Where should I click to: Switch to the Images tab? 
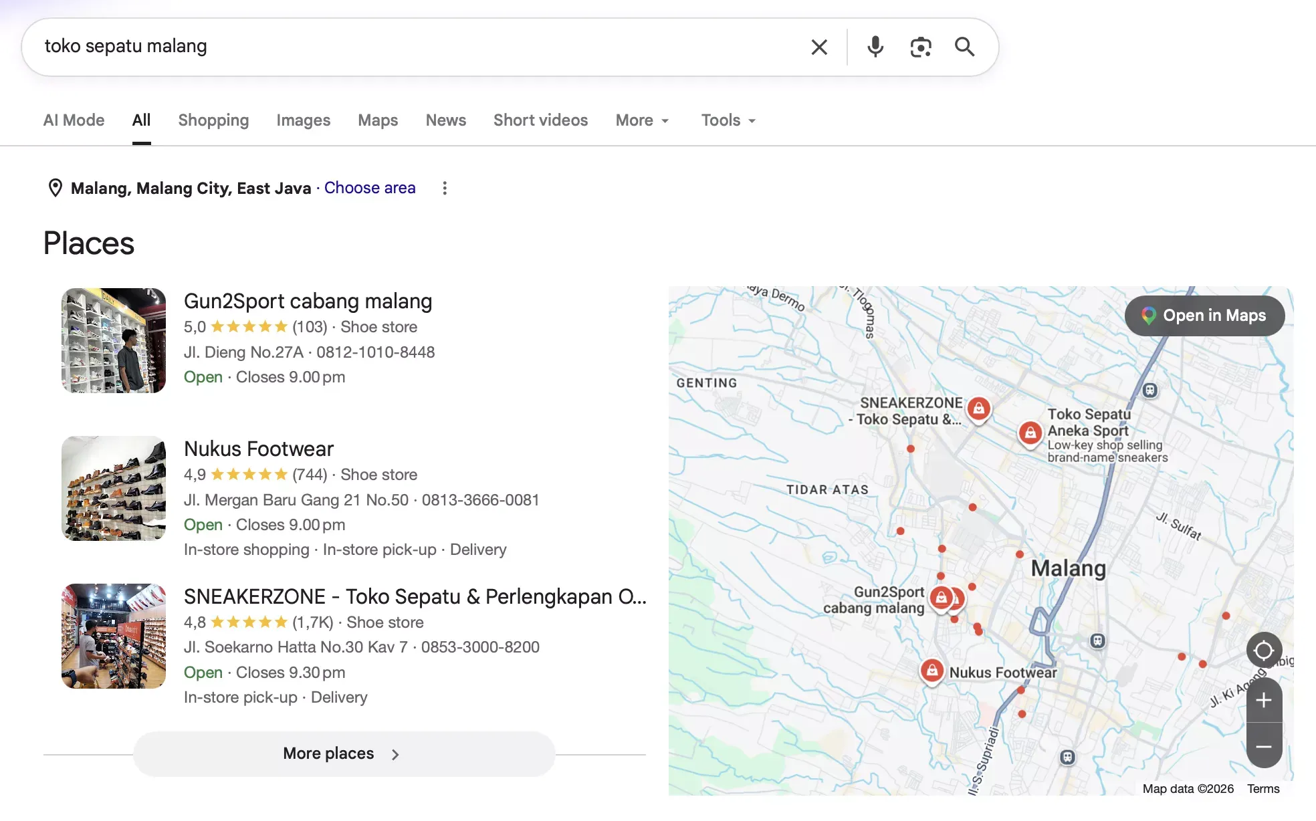pyautogui.click(x=303, y=120)
